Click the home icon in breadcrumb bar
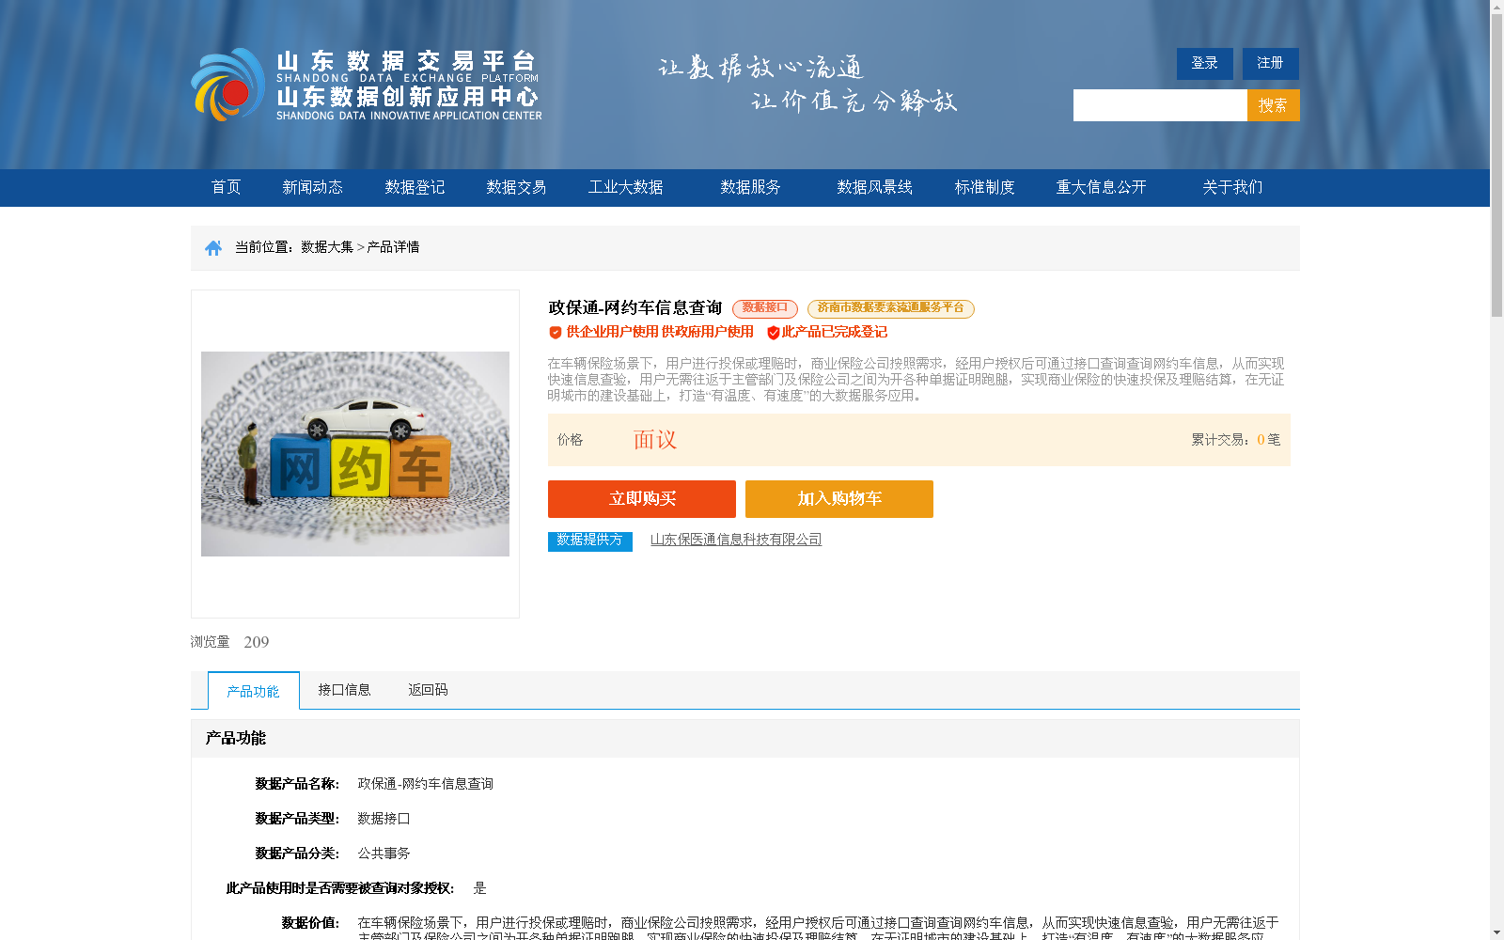 (x=213, y=247)
